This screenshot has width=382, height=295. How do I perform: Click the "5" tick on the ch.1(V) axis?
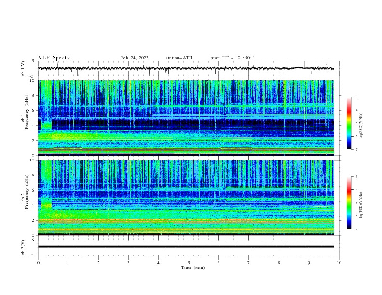[33, 61]
